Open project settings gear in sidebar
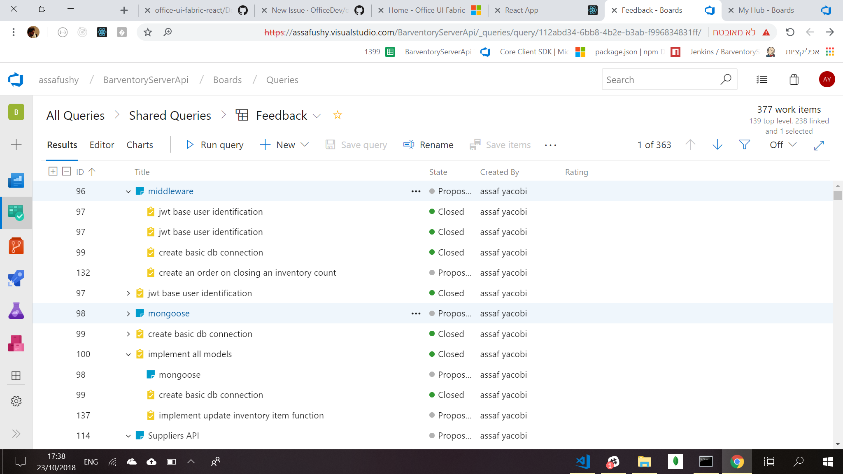 pyautogui.click(x=16, y=401)
